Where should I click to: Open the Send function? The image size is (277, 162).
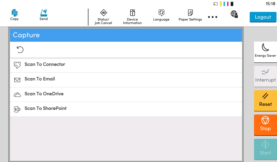(44, 15)
